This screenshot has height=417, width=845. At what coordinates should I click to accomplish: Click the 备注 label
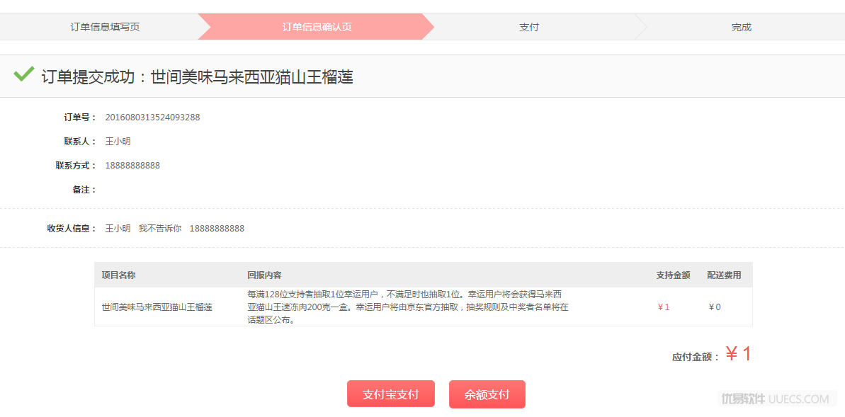pyautogui.click(x=84, y=190)
